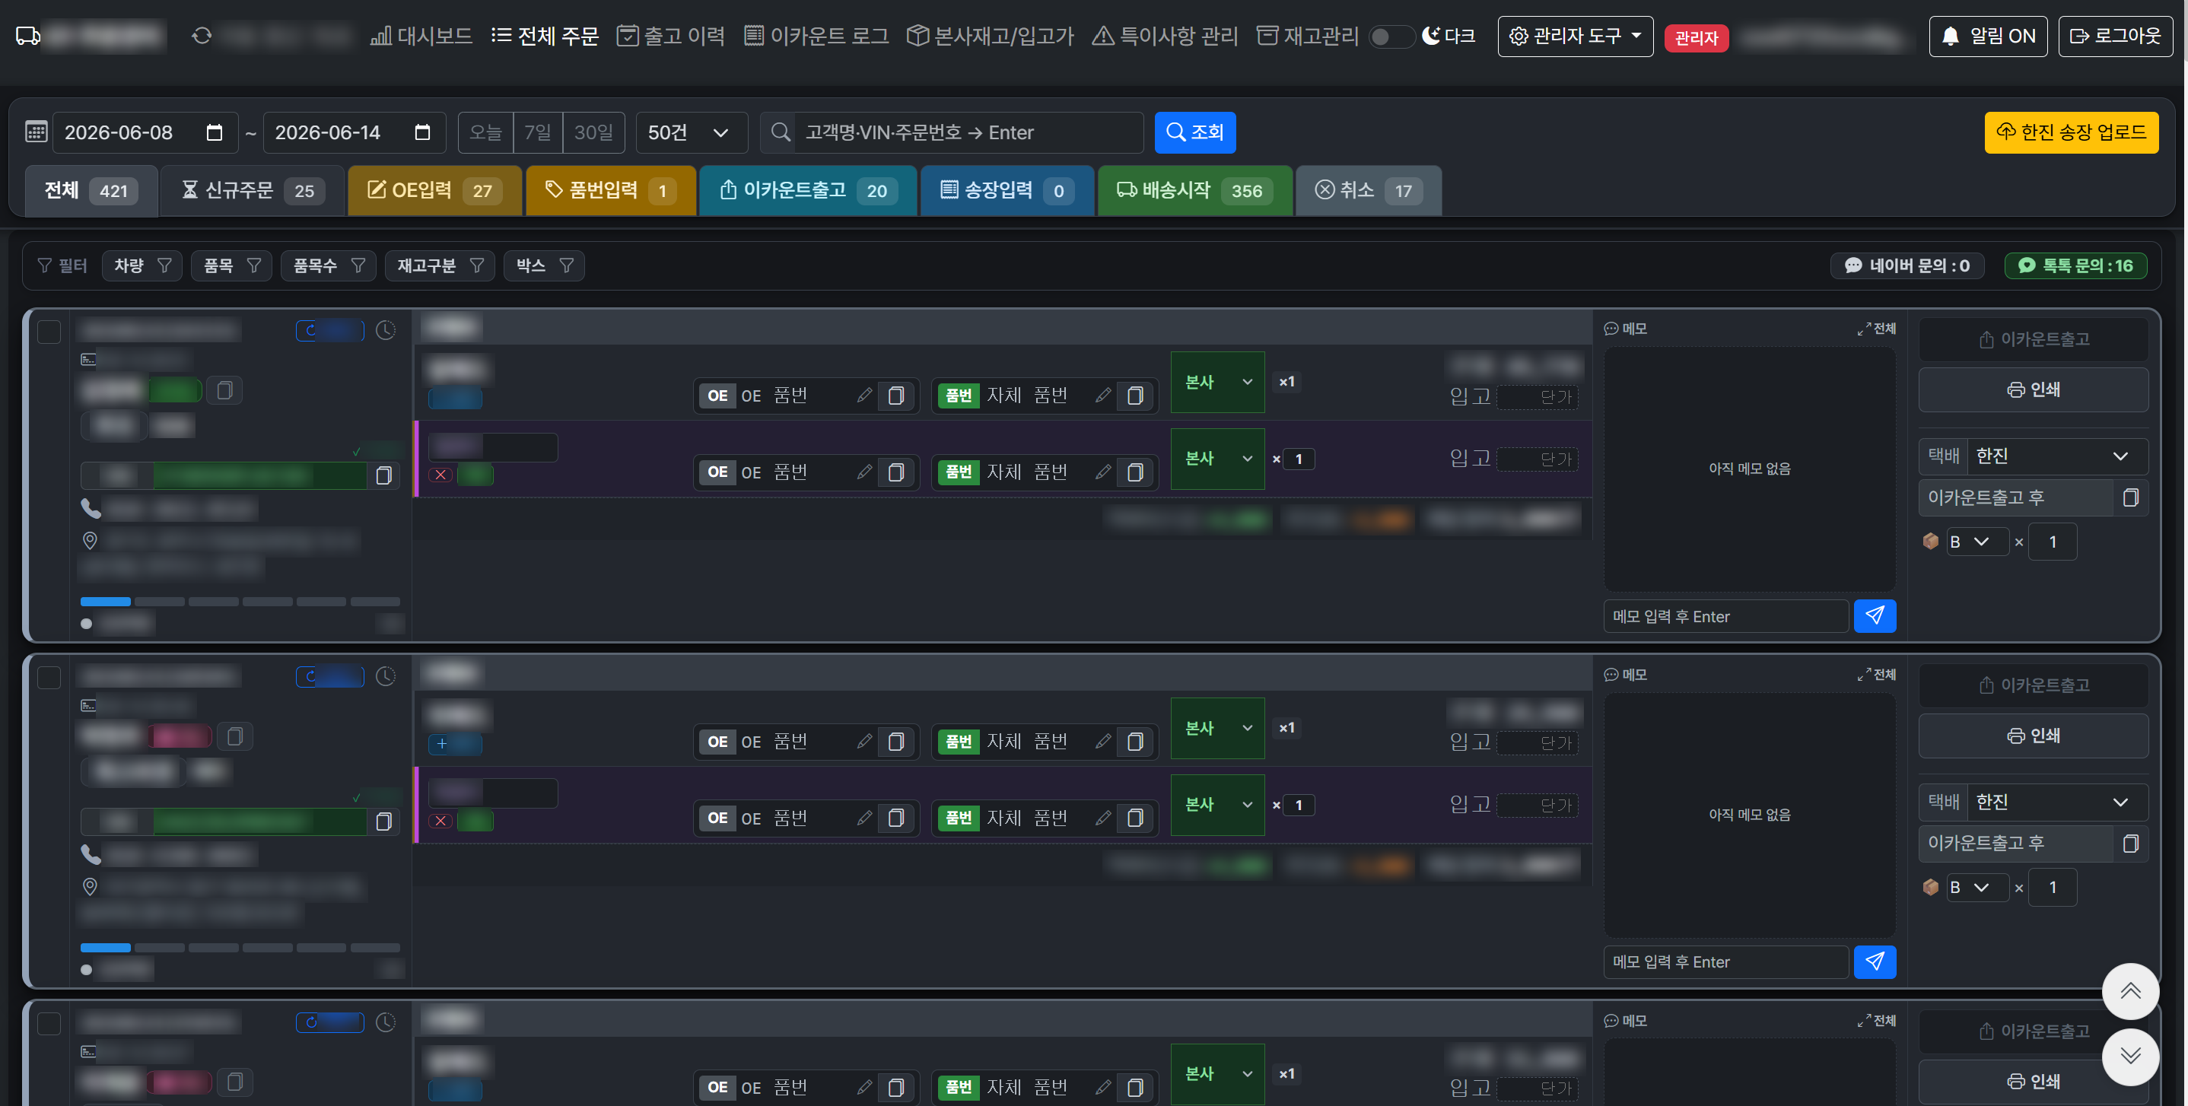Viewport: 2188px width, 1106px height.
Task: Copy own part number in first order's first row
Action: point(1135,396)
